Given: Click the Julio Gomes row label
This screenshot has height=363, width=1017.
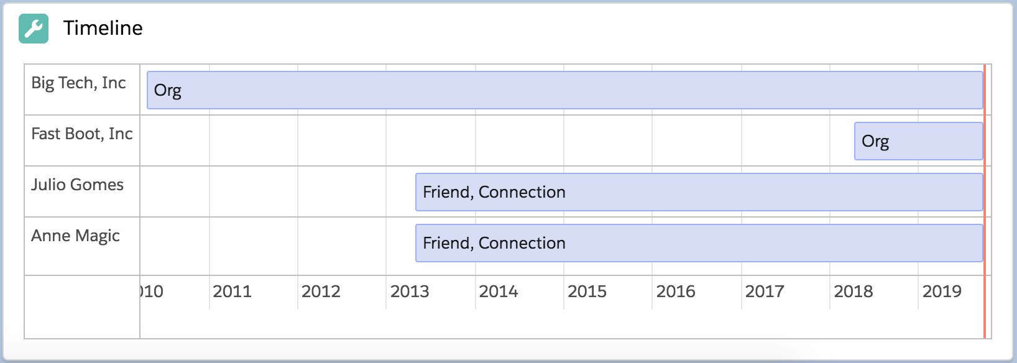Looking at the screenshot, I should [x=78, y=184].
